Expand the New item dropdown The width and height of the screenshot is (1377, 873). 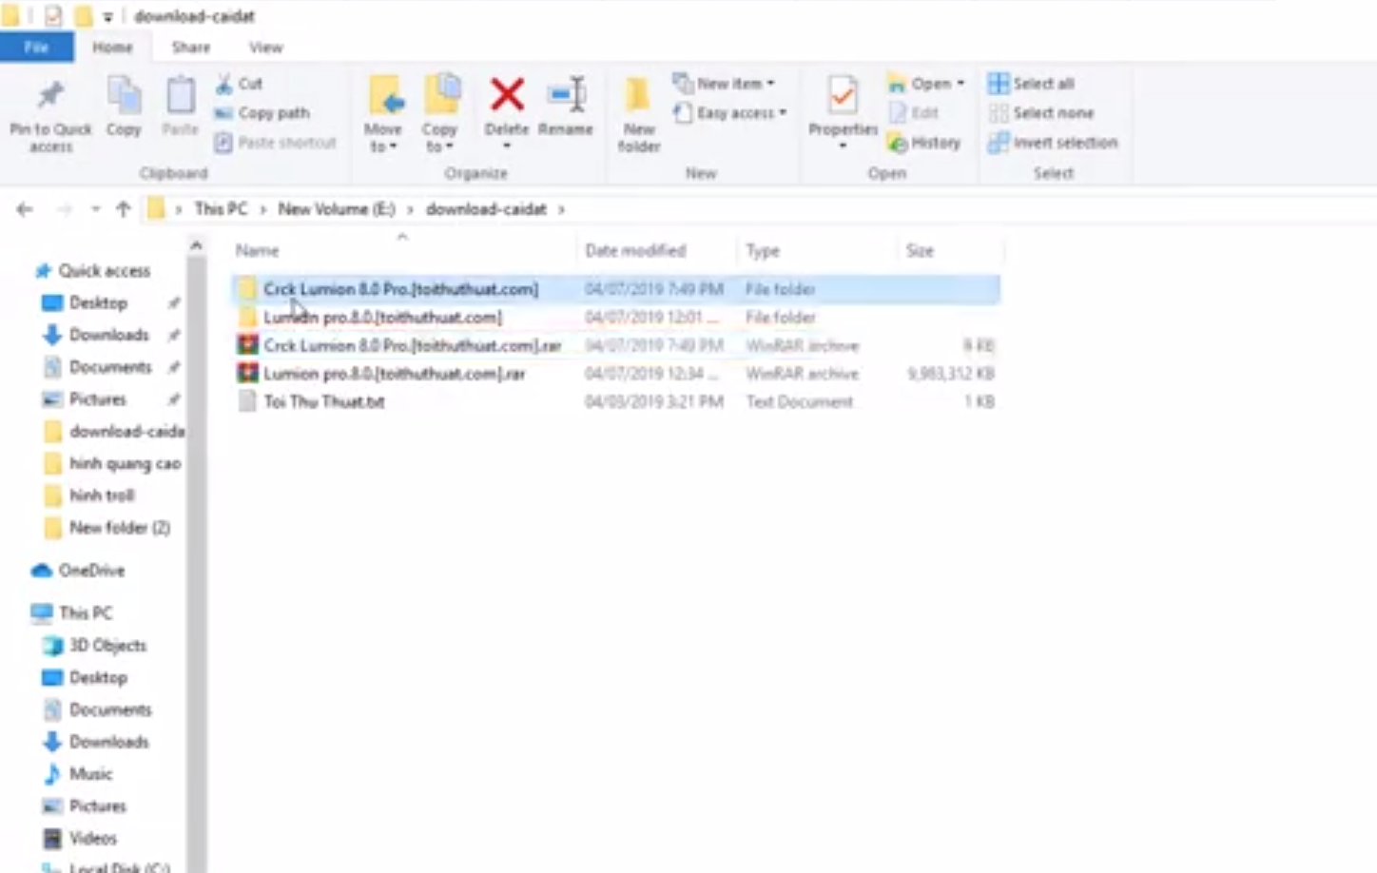click(x=726, y=84)
